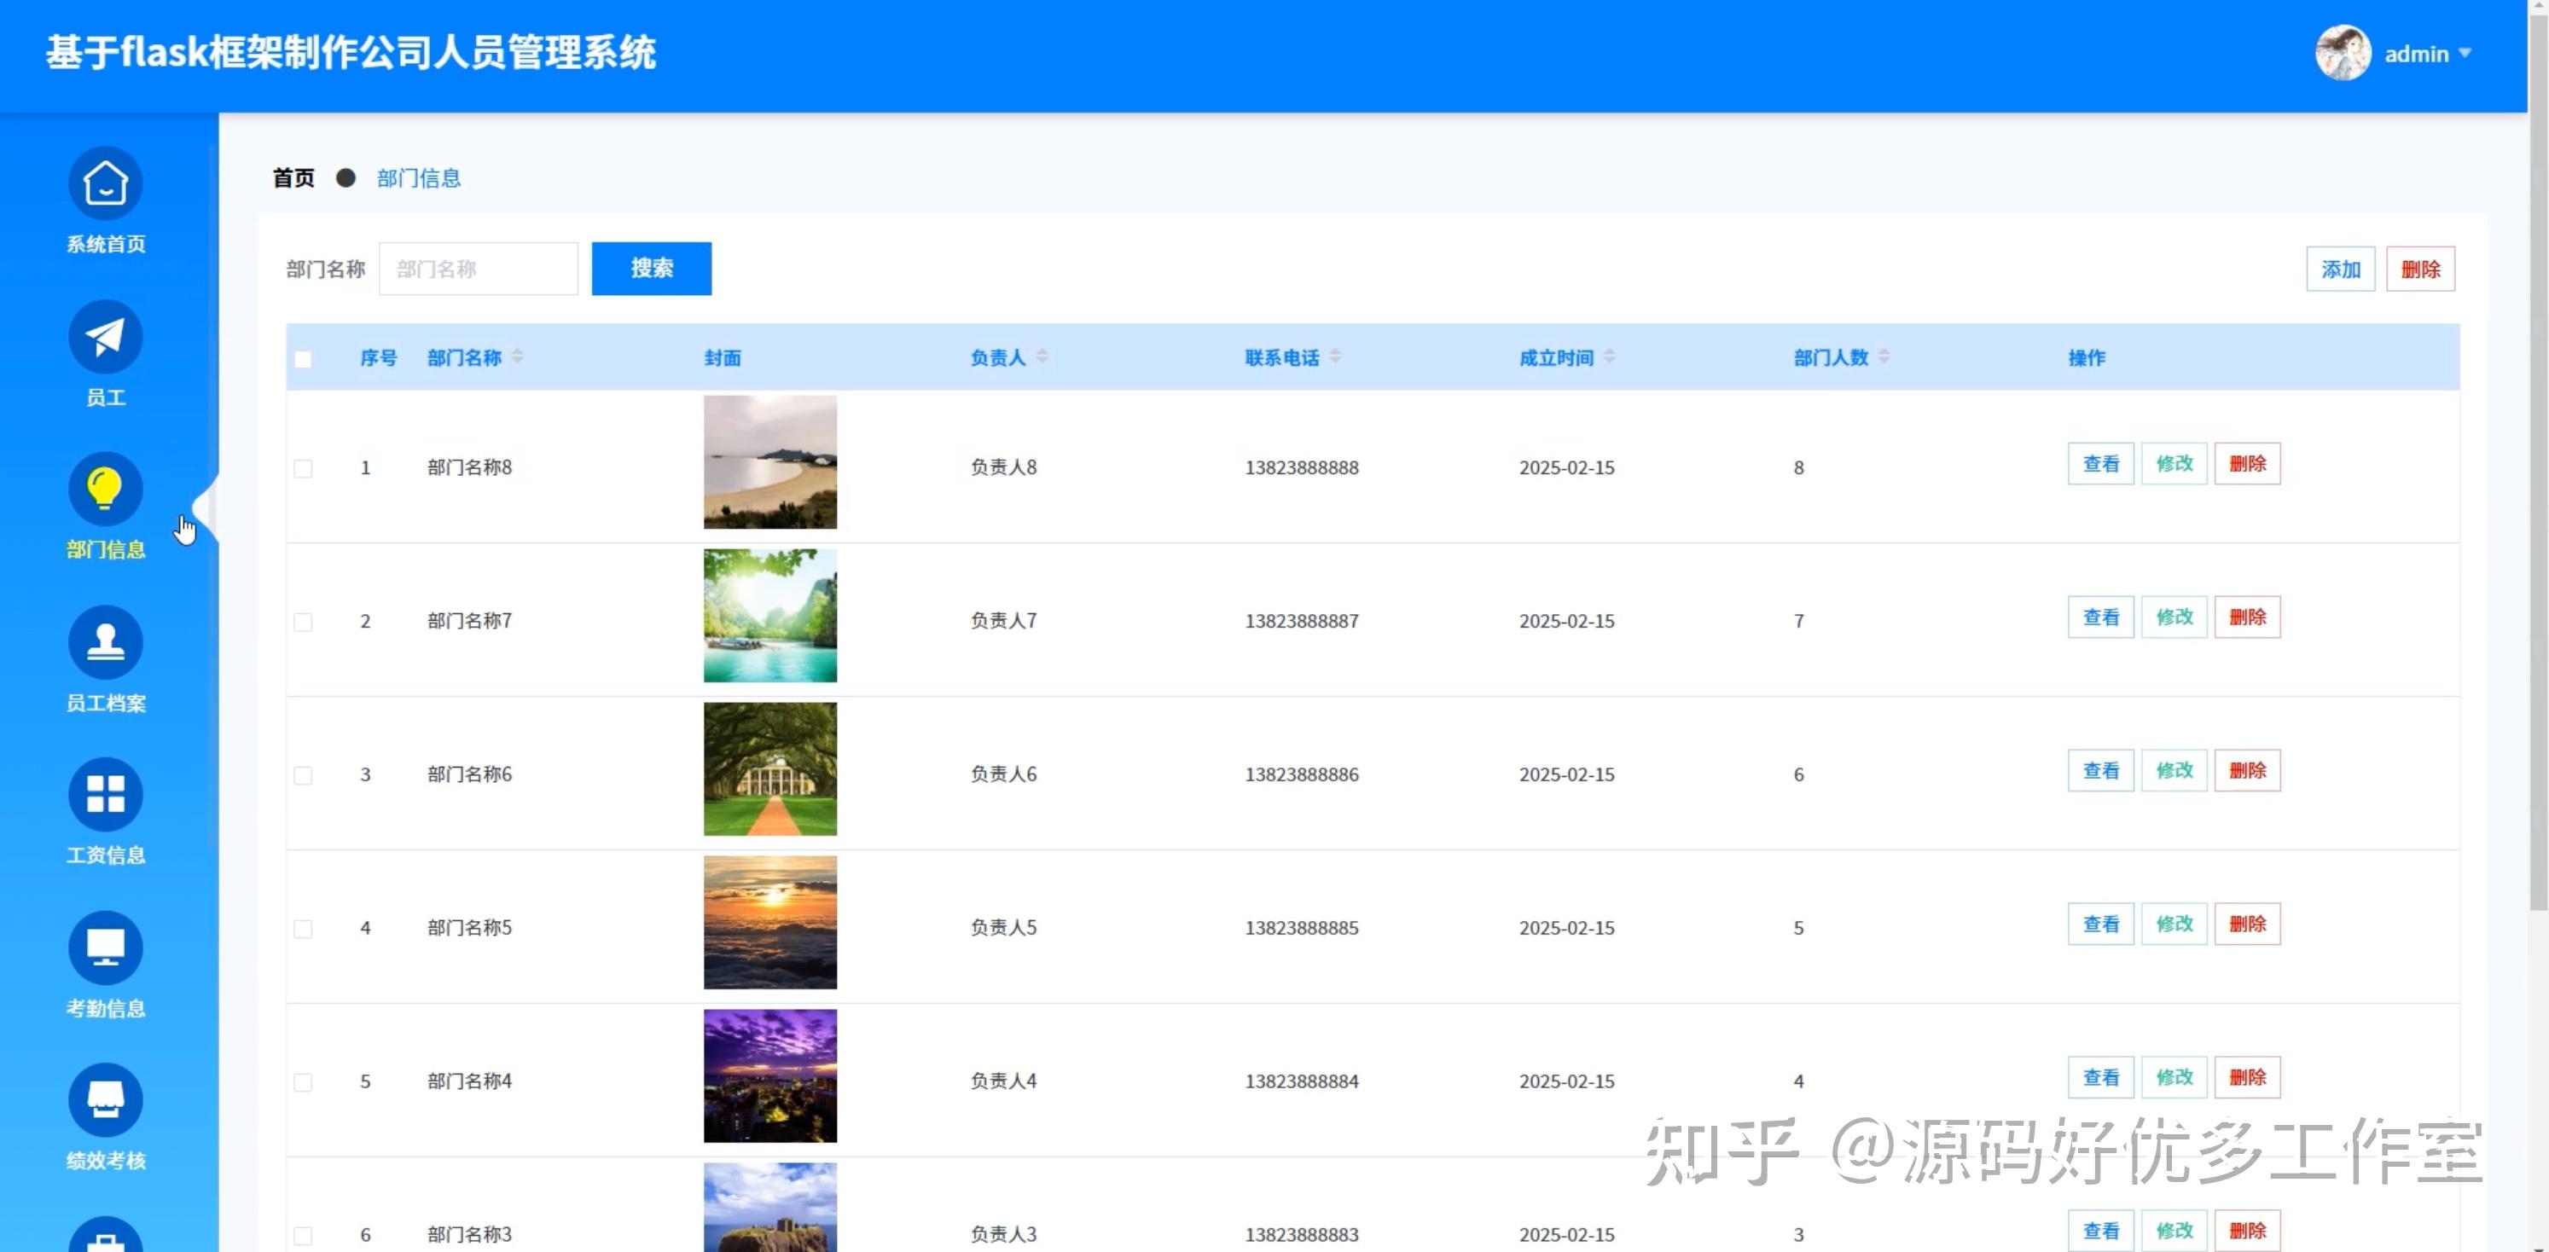Screen dimensions: 2549x1252
Task: Click the admin avatar picture
Action: point(2343,51)
